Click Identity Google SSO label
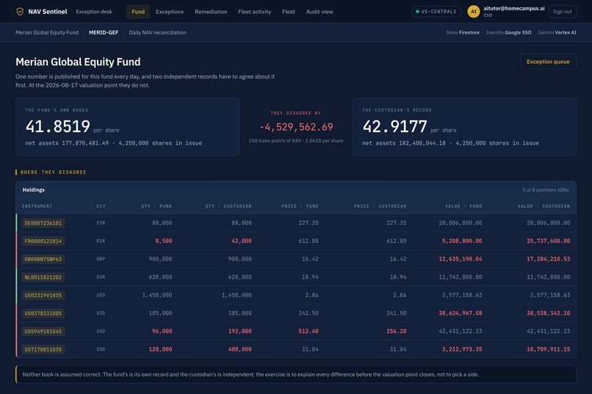The height and width of the screenshot is (394, 592). (508, 32)
